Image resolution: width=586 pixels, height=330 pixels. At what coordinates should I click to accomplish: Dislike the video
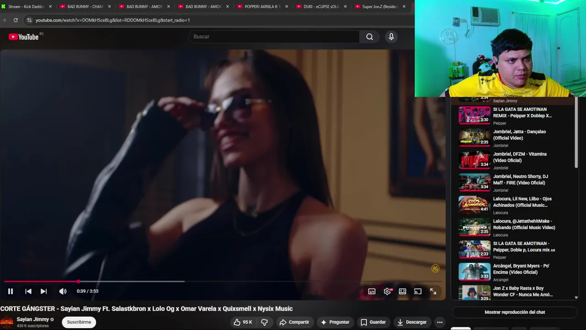pos(265,322)
